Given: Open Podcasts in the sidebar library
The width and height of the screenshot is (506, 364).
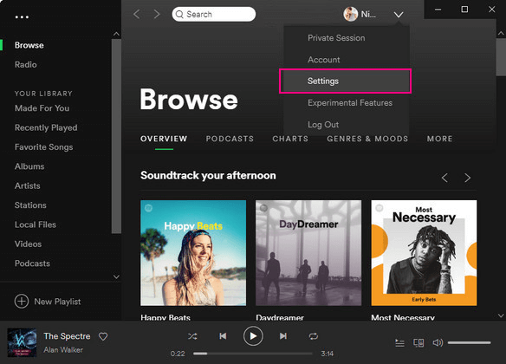Looking at the screenshot, I should (32, 263).
